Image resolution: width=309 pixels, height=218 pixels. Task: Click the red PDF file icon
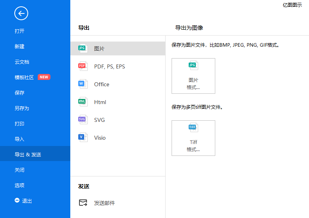click(83, 66)
